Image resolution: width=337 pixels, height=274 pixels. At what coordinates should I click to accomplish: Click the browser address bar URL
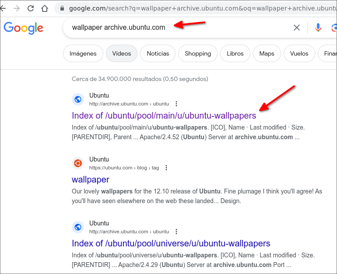(x=203, y=8)
